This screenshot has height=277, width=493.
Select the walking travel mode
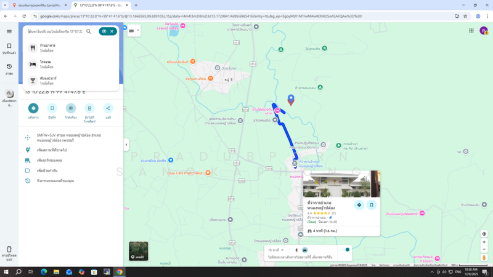(x=296, y=250)
